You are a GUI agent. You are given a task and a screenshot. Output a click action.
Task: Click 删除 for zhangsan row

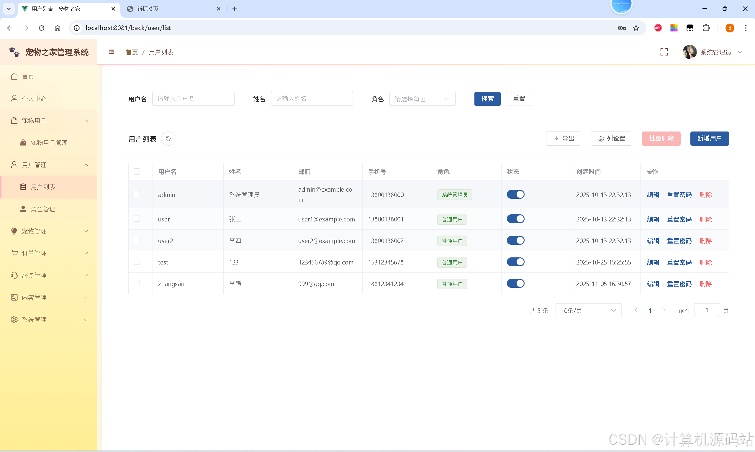(x=705, y=284)
